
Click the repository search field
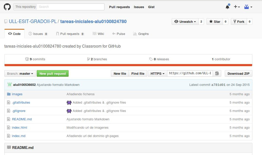(71, 7)
